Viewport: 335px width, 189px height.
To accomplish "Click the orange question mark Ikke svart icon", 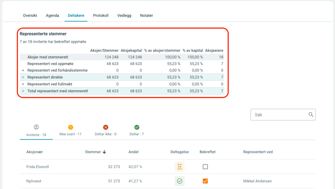I will pos(70,127).
